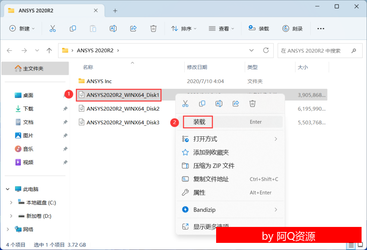
Task: Collapse the 此电脑 tree node
Action: (x=8, y=189)
